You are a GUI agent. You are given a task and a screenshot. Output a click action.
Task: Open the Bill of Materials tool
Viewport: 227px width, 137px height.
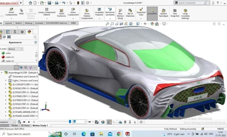pyautogui.click(x=130, y=13)
